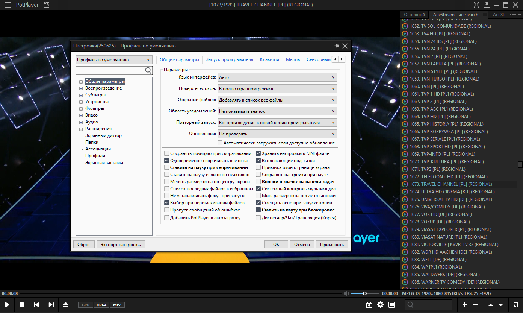Move playlist item down with arrow
The image size is (523, 313).
click(501, 305)
